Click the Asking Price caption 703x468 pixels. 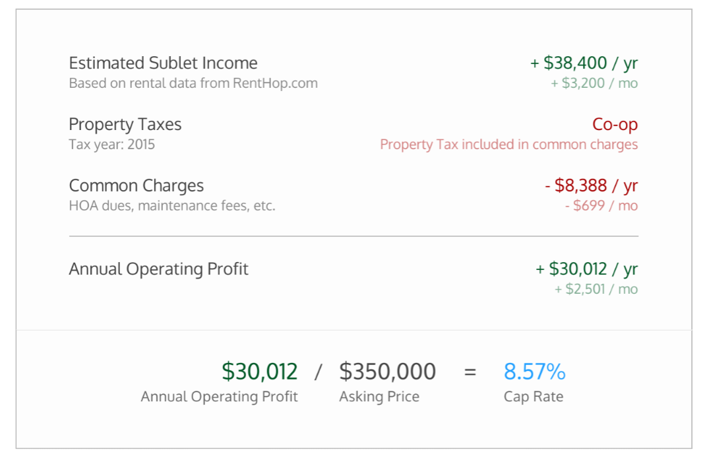(x=379, y=397)
